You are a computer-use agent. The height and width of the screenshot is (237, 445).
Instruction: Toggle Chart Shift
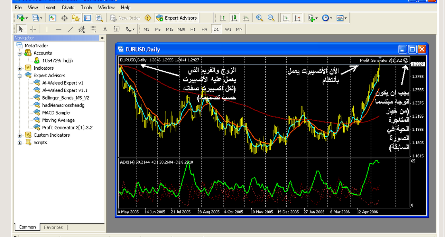[x=297, y=18]
